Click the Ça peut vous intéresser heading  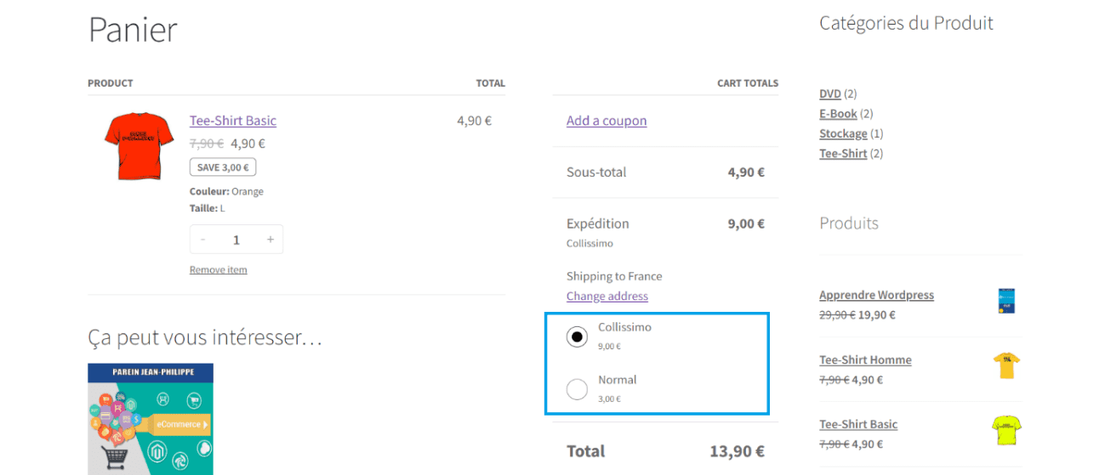[x=205, y=337]
